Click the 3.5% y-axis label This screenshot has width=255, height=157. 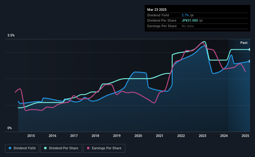(11, 36)
